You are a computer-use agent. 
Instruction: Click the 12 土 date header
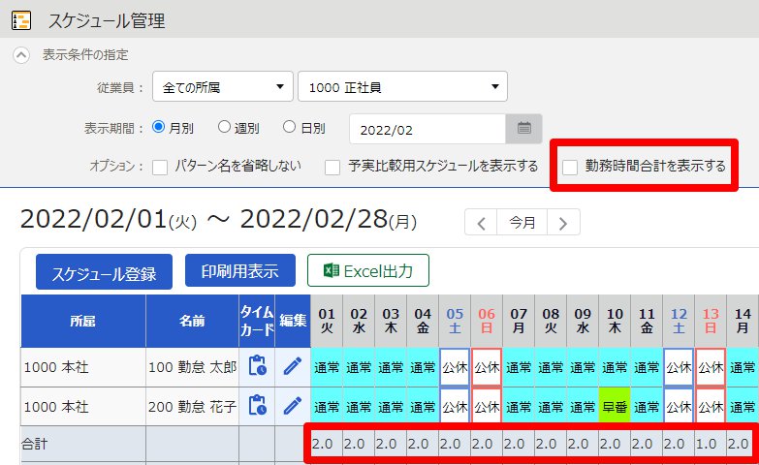pos(679,321)
